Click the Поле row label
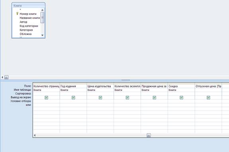This screenshot has width=229, height=152. coord(27,86)
